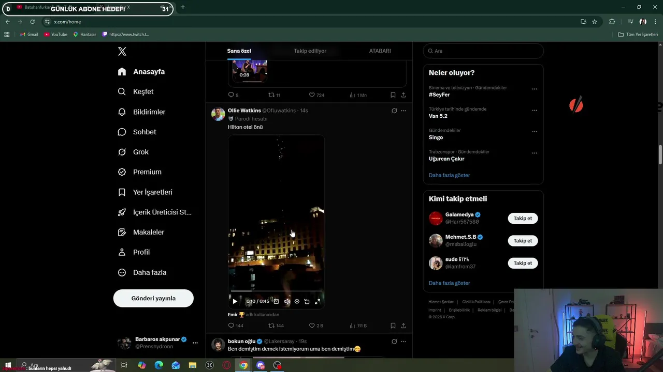Click Gönderi yayınla button
Viewport: 663px width, 372px height.
point(153,298)
